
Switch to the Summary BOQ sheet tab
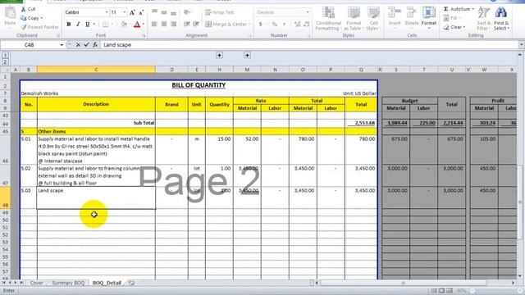pos(68,283)
